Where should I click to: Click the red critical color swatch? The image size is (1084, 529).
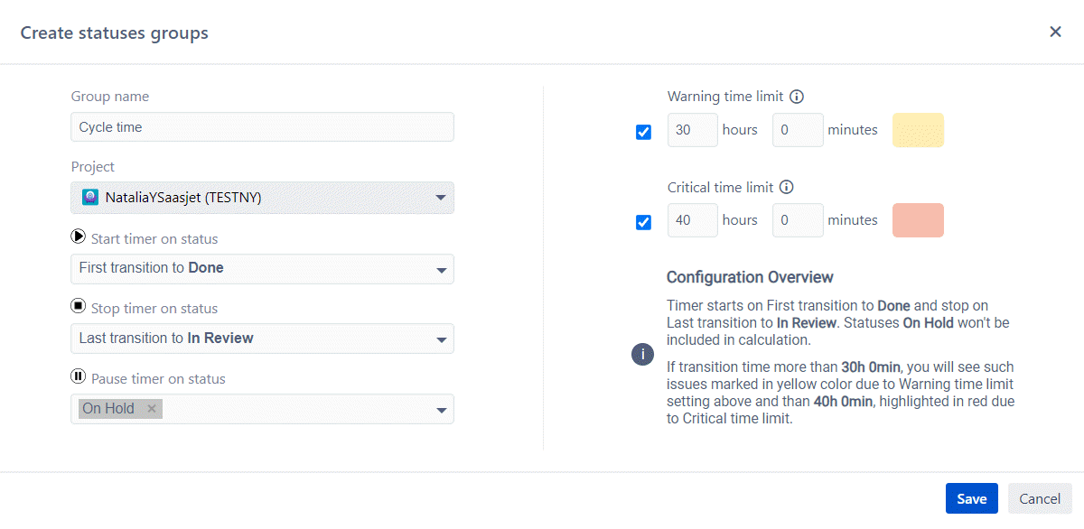pyautogui.click(x=918, y=219)
